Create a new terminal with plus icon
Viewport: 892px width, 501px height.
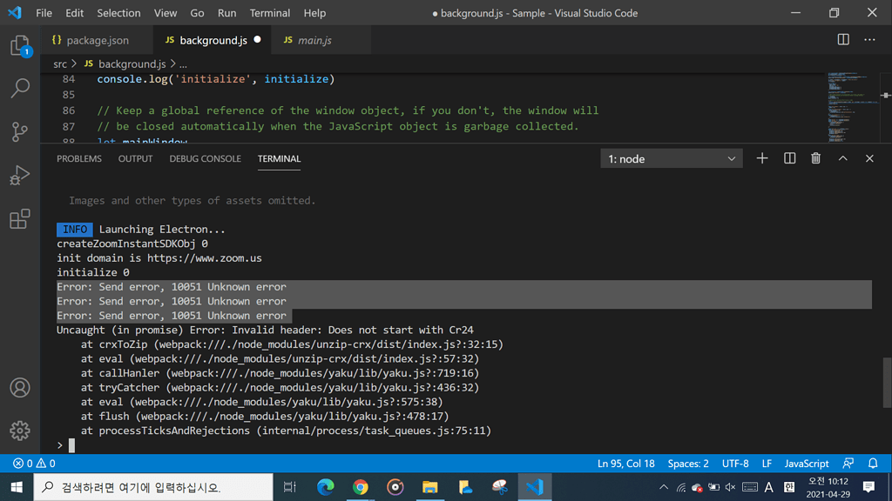[x=762, y=158]
